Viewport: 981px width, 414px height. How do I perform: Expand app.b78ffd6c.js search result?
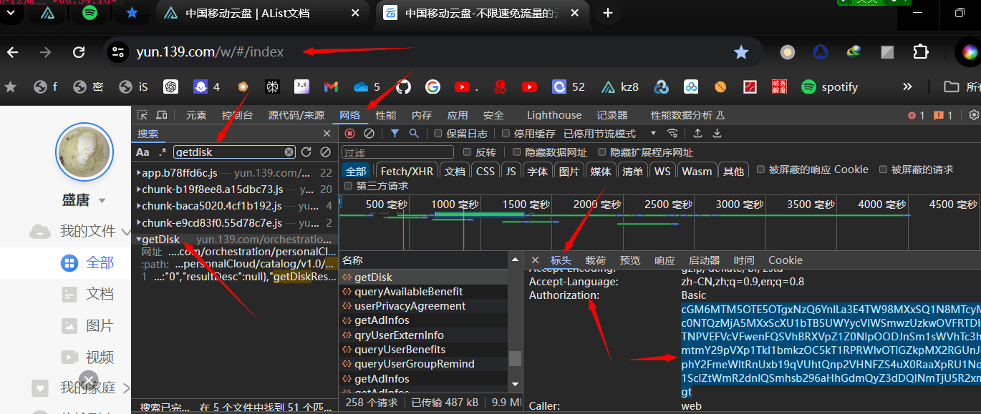pos(138,173)
